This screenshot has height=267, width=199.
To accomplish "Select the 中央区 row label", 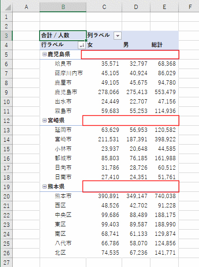I will point(63,215).
